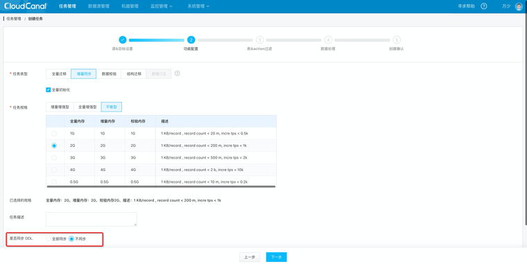The height and width of the screenshot is (264, 527).
Task: Select 全部同步 for DDL sync
Action: 49,239
